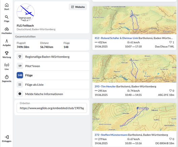The height and width of the screenshot is (147, 178).
Task: Click the time range 10:30 → 15:16
Action: click(x=133, y=143)
